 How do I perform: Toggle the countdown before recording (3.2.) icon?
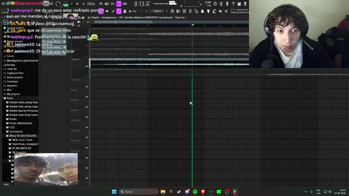tap(113, 4)
